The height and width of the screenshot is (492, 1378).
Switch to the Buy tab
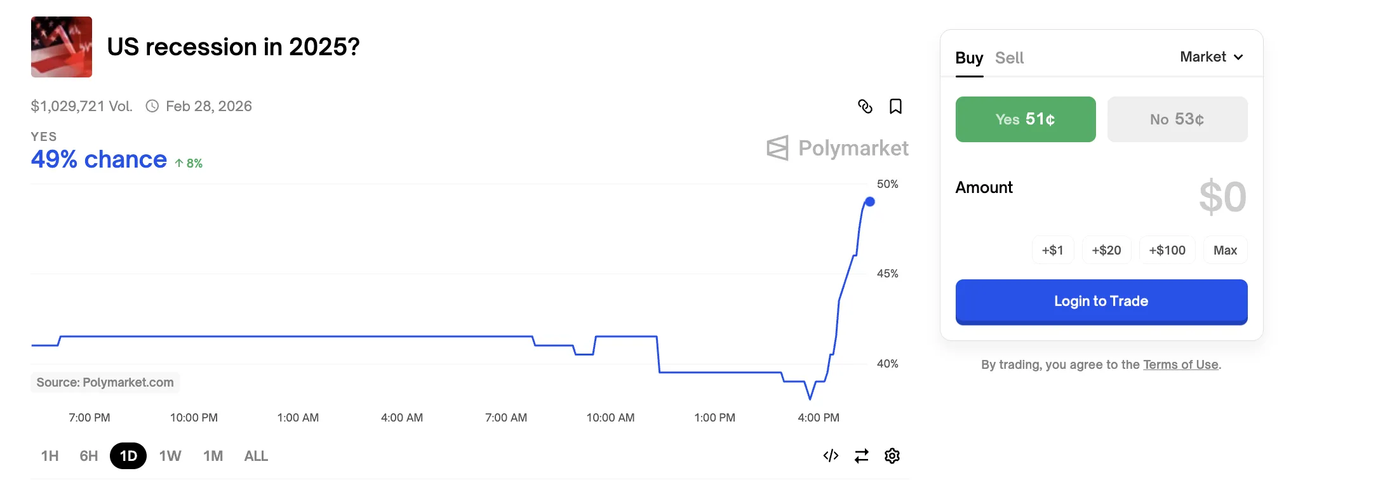click(x=969, y=58)
